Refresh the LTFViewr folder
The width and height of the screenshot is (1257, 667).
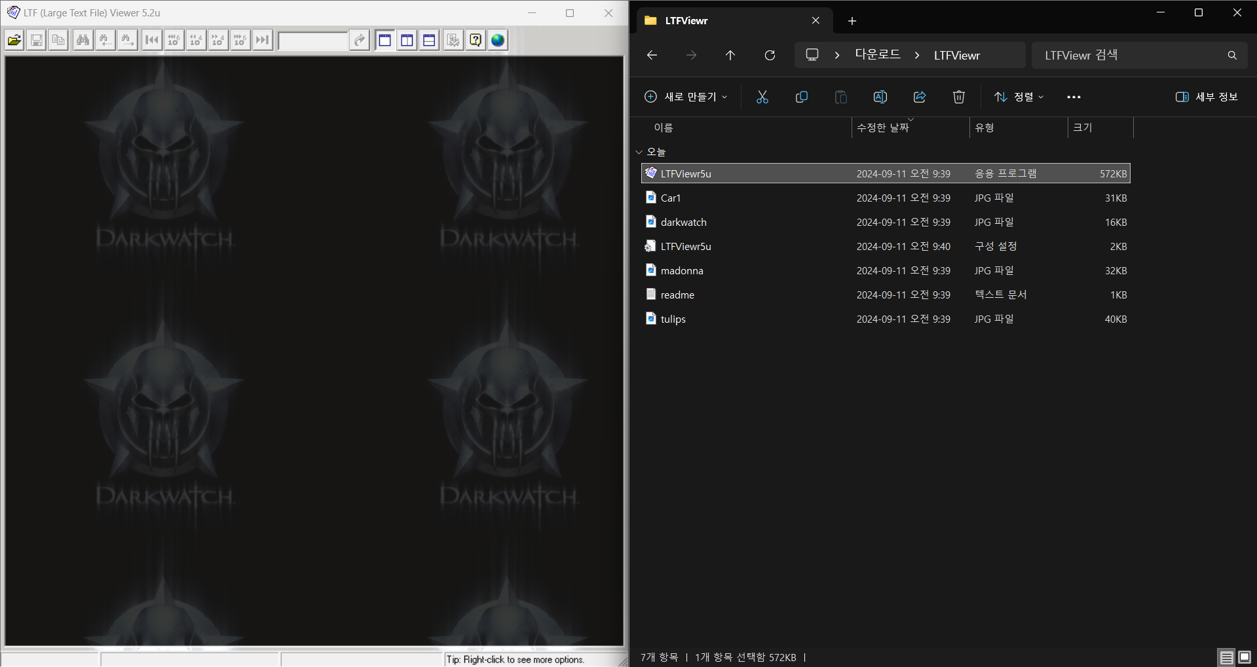(770, 56)
